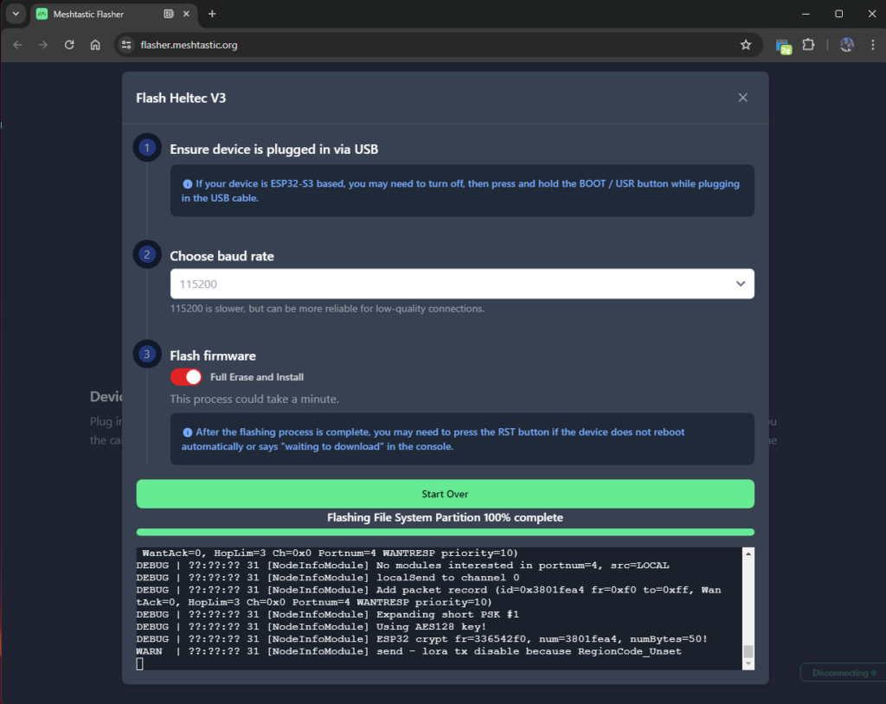Bookmark this page with star icon

(745, 45)
